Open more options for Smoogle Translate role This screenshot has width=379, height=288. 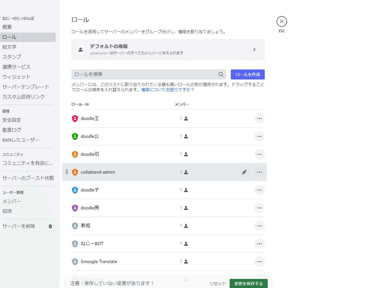click(x=259, y=262)
